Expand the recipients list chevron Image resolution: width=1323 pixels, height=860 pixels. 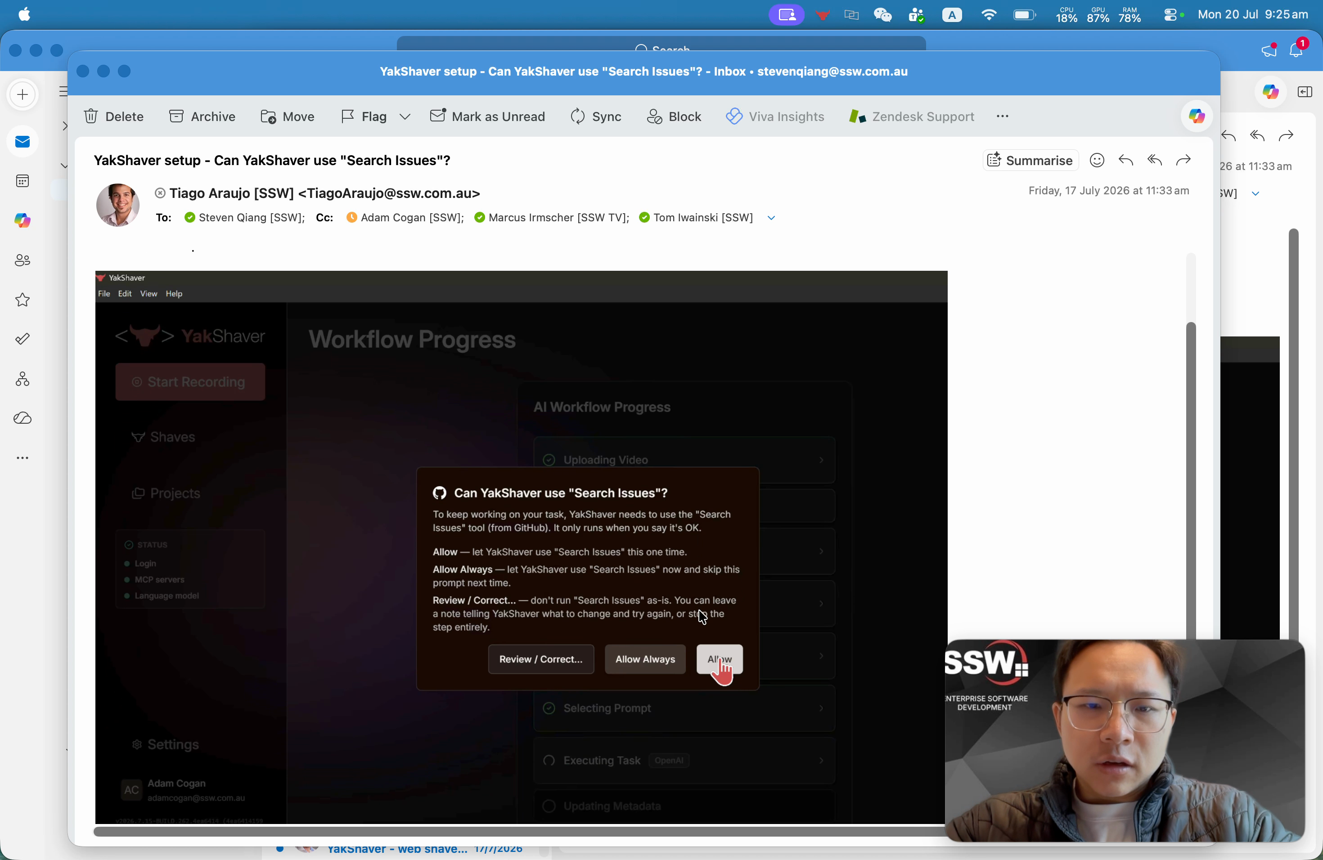coord(772,218)
